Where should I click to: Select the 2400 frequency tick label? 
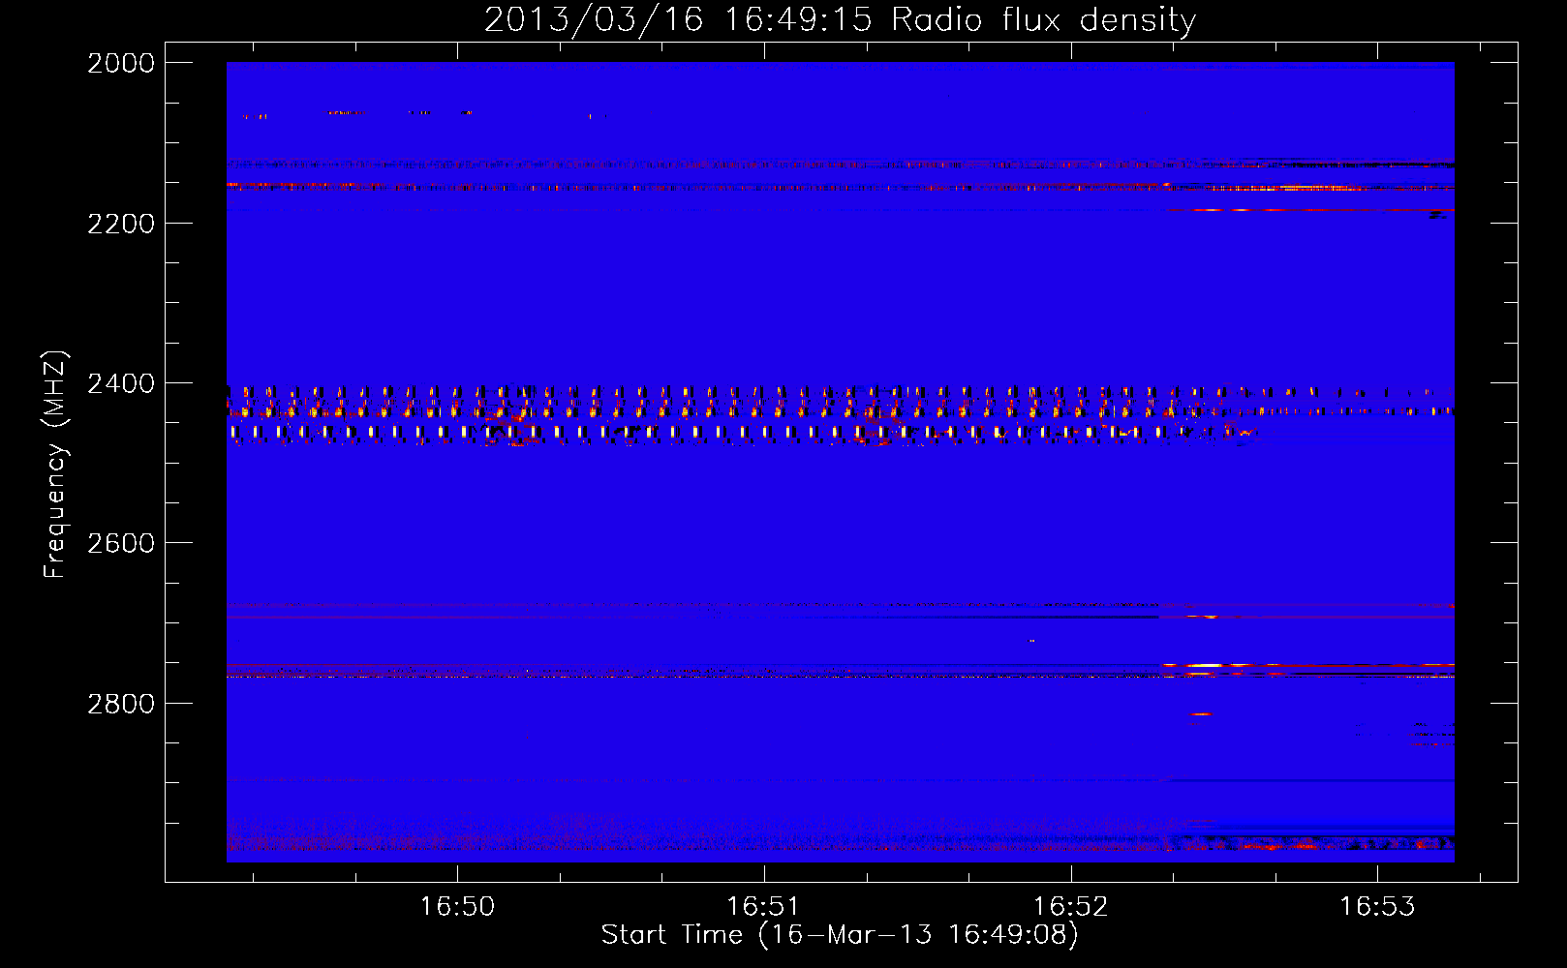coord(121,384)
